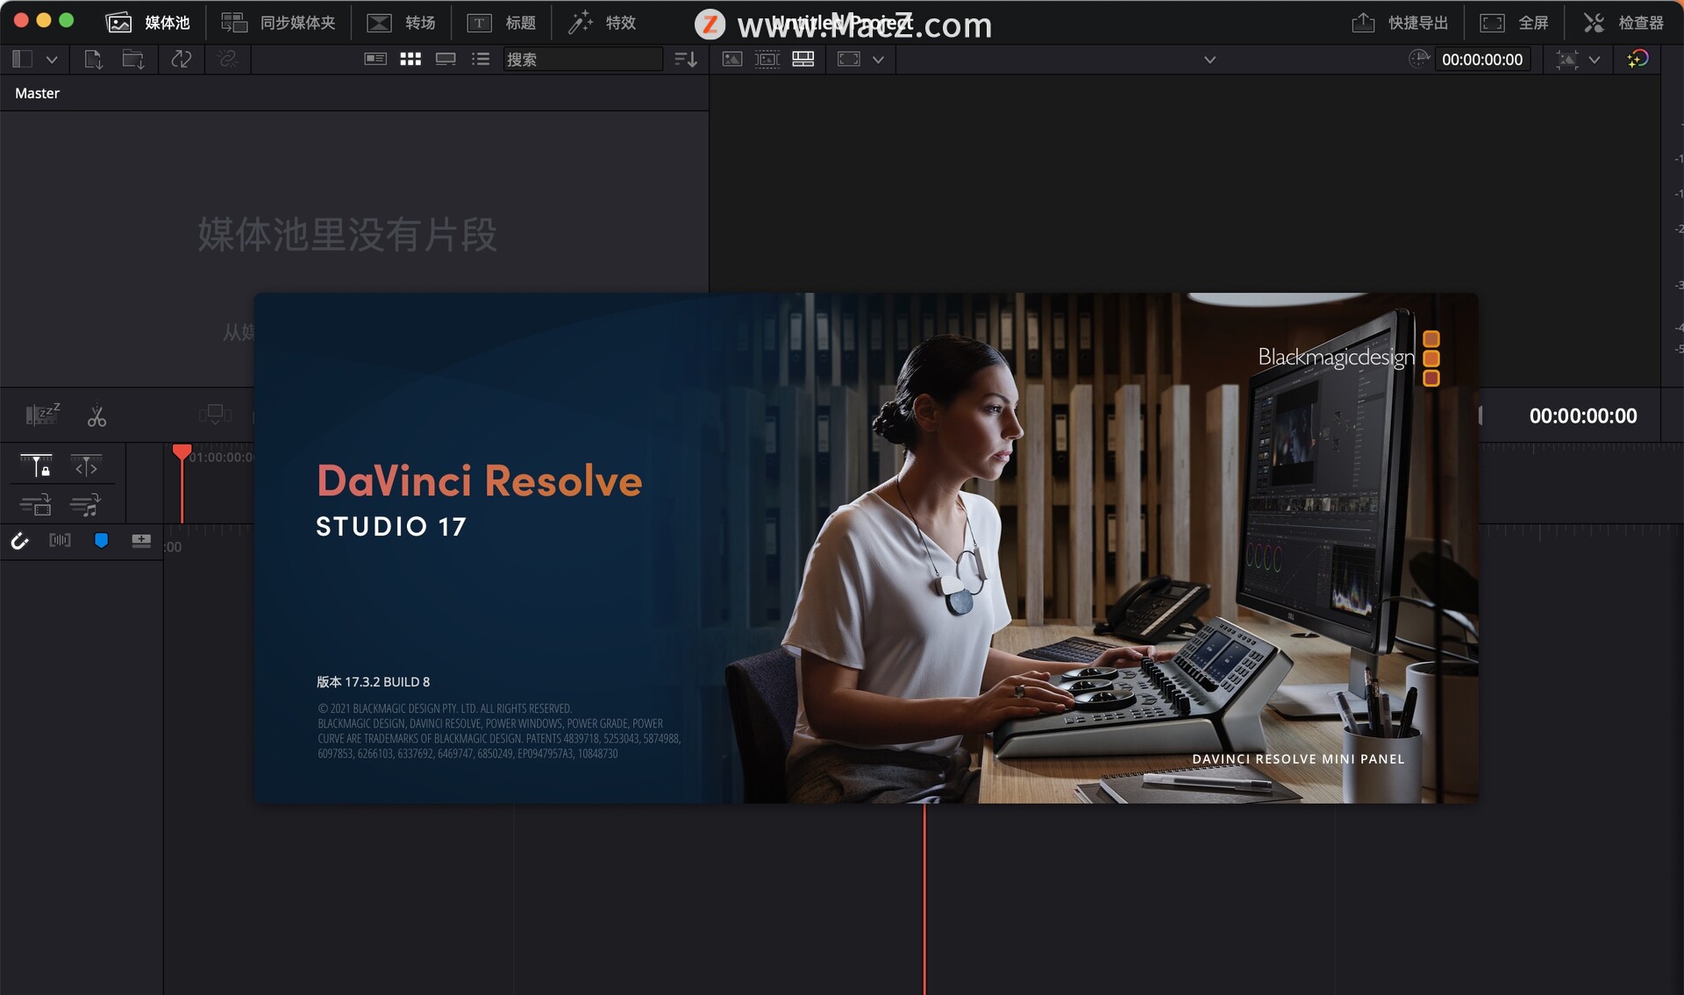The height and width of the screenshot is (995, 1684).
Task: Expand the timeline resolution dropdown chevron
Action: coord(1595,60)
